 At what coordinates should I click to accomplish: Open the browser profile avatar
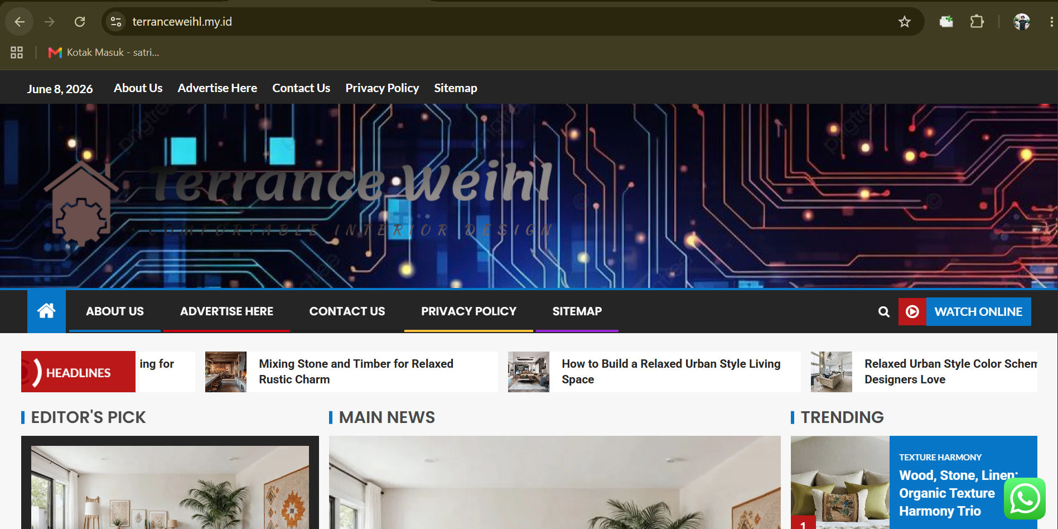point(1021,22)
